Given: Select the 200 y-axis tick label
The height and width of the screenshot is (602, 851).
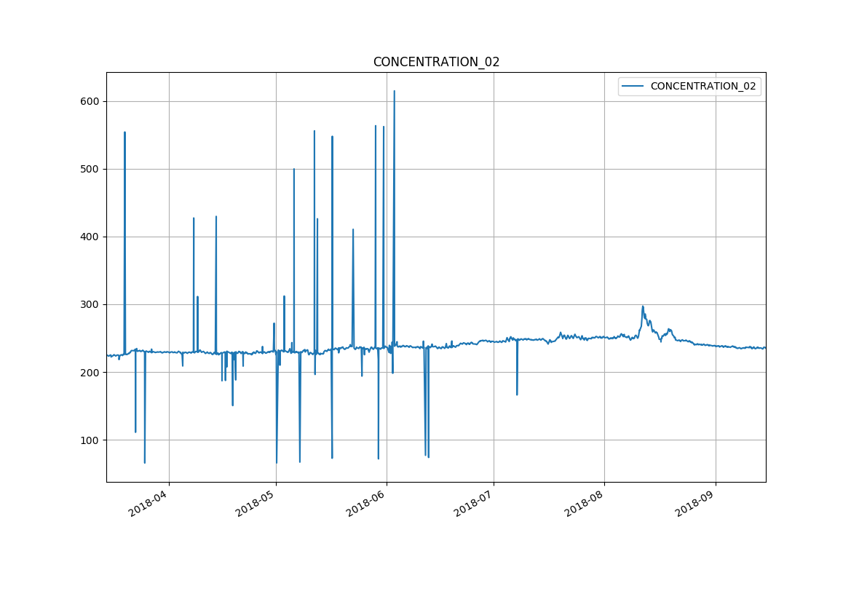Looking at the screenshot, I should pyautogui.click(x=90, y=372).
